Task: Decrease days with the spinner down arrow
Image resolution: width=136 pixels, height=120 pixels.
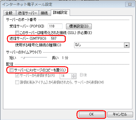Action: [x=74, y=77]
